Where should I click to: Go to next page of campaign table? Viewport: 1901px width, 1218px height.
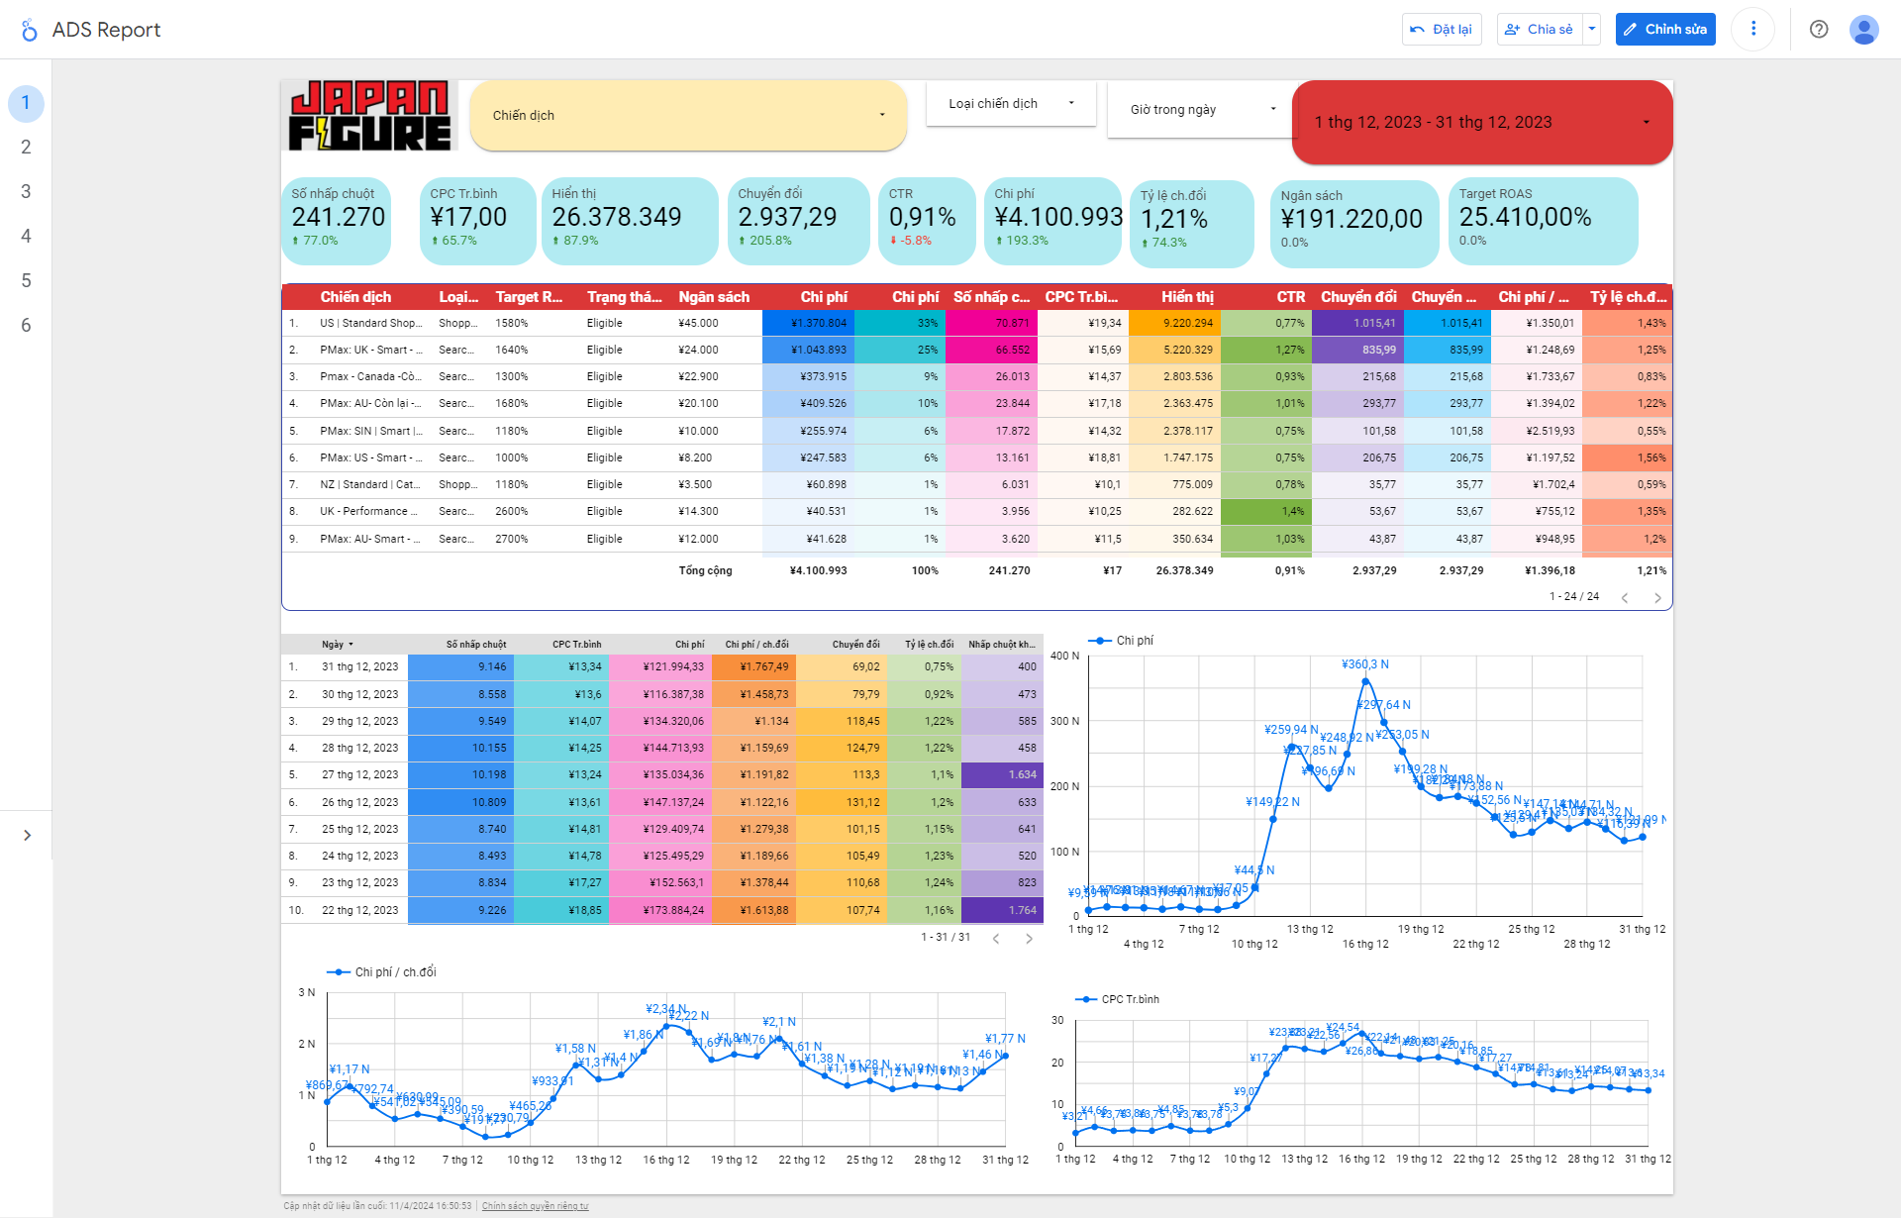1657,597
